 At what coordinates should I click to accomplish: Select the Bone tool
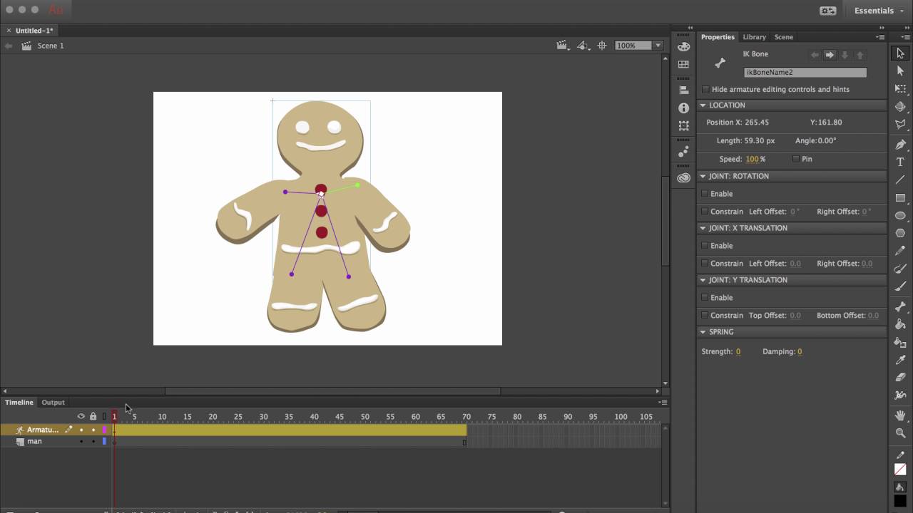point(900,306)
